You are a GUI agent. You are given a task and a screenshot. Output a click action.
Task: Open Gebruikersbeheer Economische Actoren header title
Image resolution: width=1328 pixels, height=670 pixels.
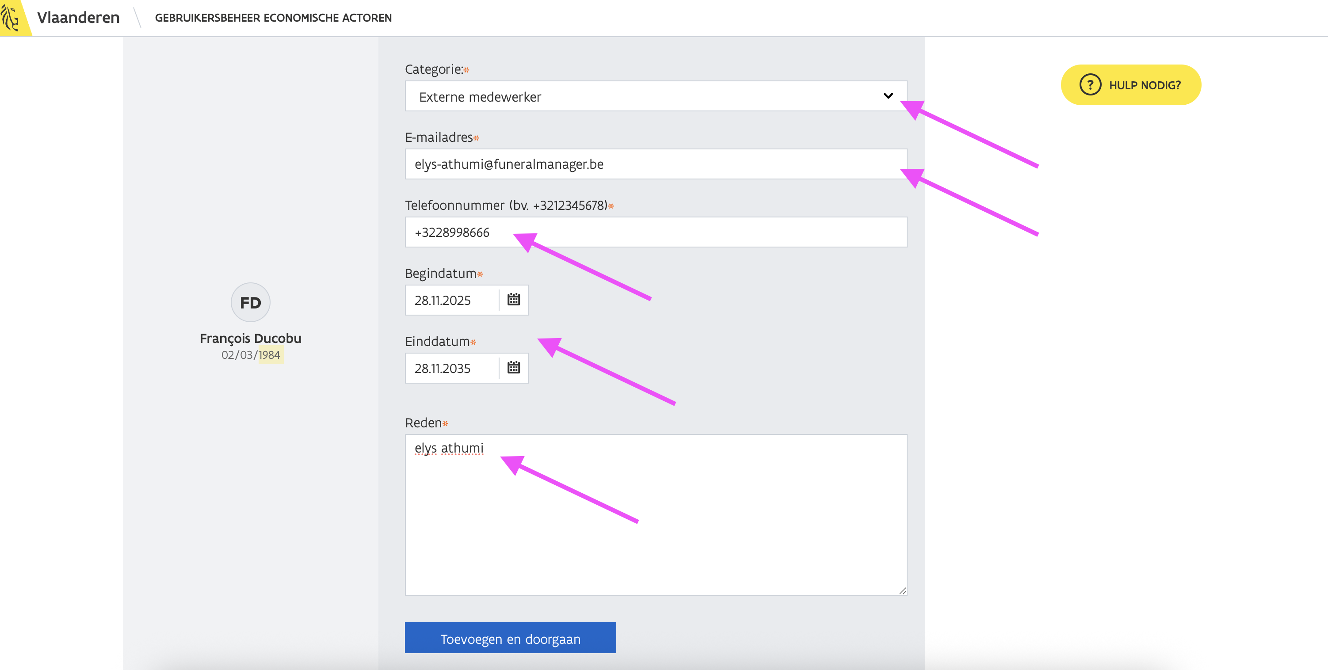[273, 18]
